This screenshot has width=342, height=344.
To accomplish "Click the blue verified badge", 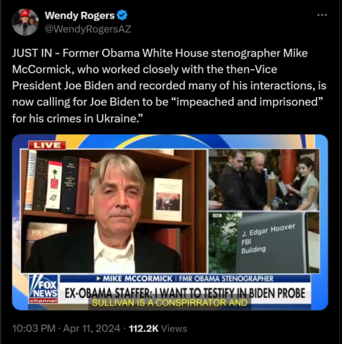I will [x=122, y=16].
